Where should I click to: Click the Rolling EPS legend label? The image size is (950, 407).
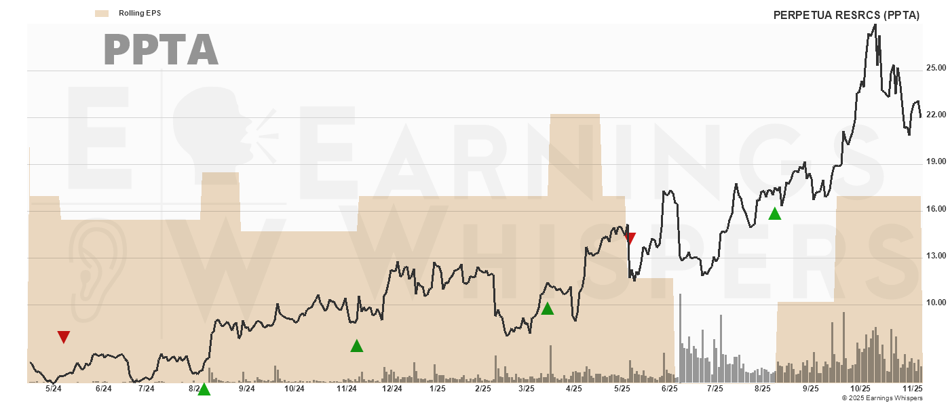pyautogui.click(x=140, y=13)
